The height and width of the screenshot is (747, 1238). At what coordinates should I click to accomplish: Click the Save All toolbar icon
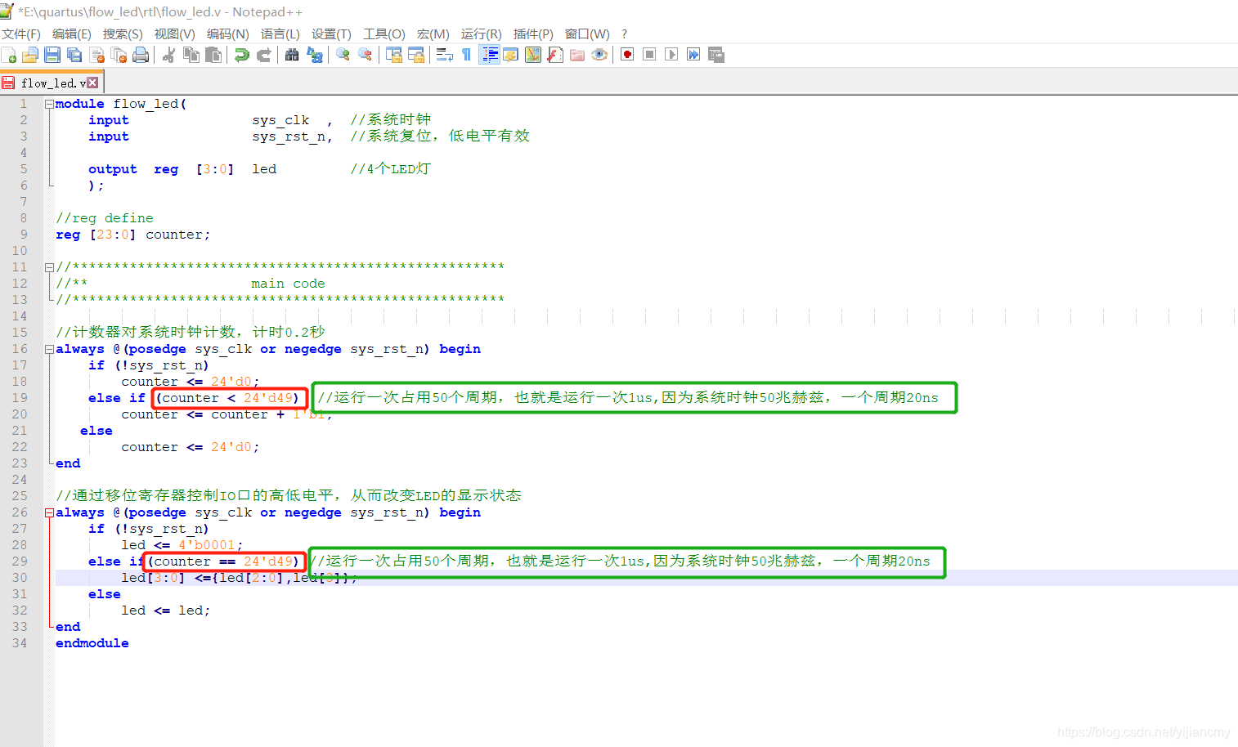(x=74, y=55)
